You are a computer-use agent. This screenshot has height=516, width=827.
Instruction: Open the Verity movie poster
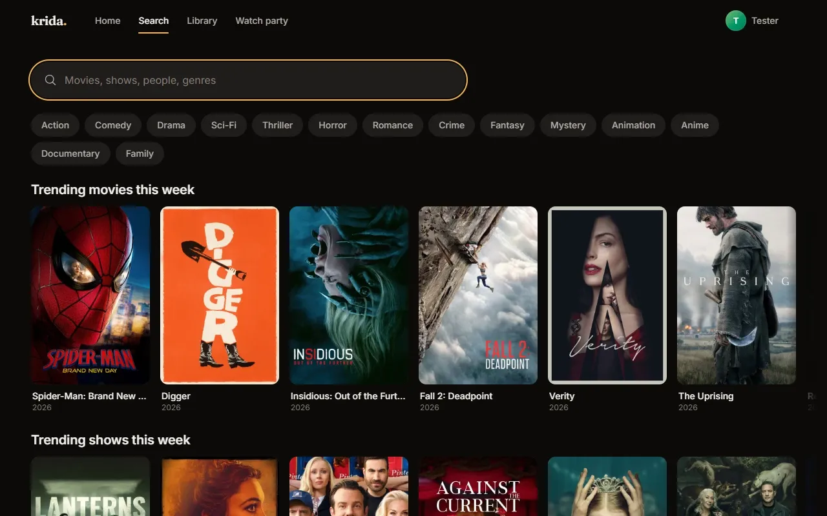[607, 295]
